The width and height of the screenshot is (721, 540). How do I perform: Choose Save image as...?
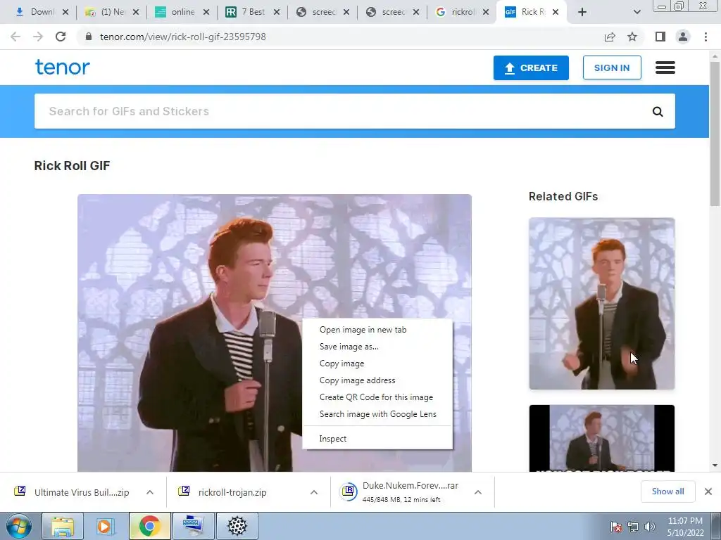coord(377,347)
